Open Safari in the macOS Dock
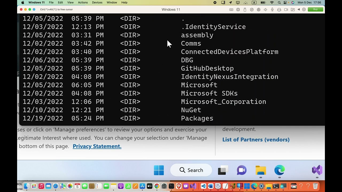The height and width of the screenshot is (192, 342). 55,186
